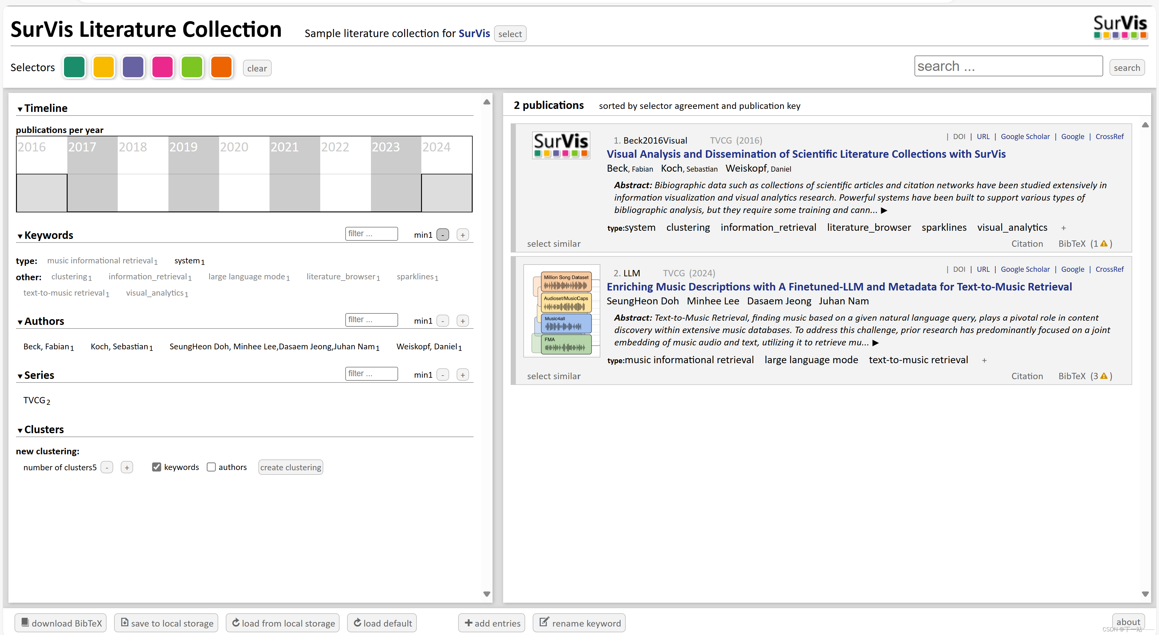Click the load default refresh icon
This screenshot has width=1159, height=635.
click(x=357, y=622)
